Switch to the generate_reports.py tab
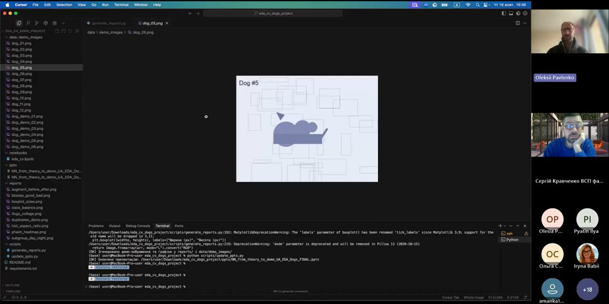Viewport: 609px width, 304px height. click(108, 23)
